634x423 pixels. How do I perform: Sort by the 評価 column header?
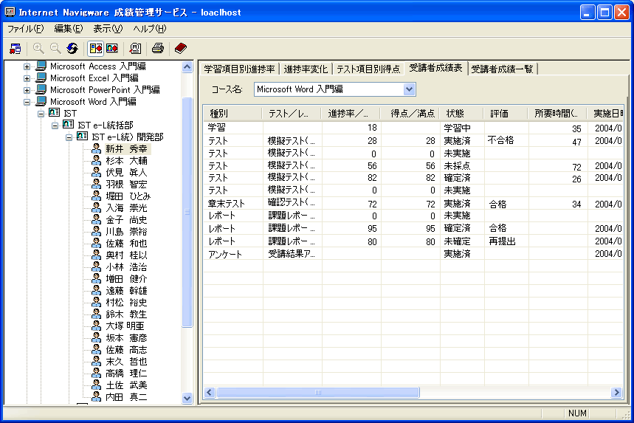pyautogui.click(x=506, y=114)
